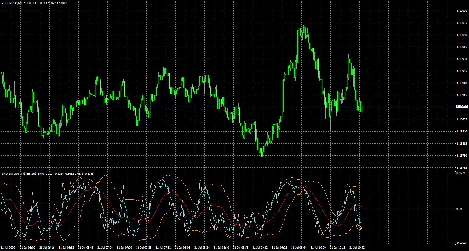Image resolution: width=469 pixels, height=251 pixels.
Task: Click indicator scale value 0.6659
Action: click(x=461, y=173)
